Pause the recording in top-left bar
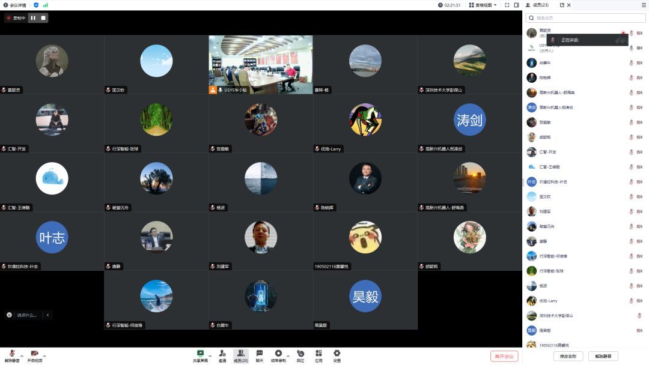 [x=33, y=18]
